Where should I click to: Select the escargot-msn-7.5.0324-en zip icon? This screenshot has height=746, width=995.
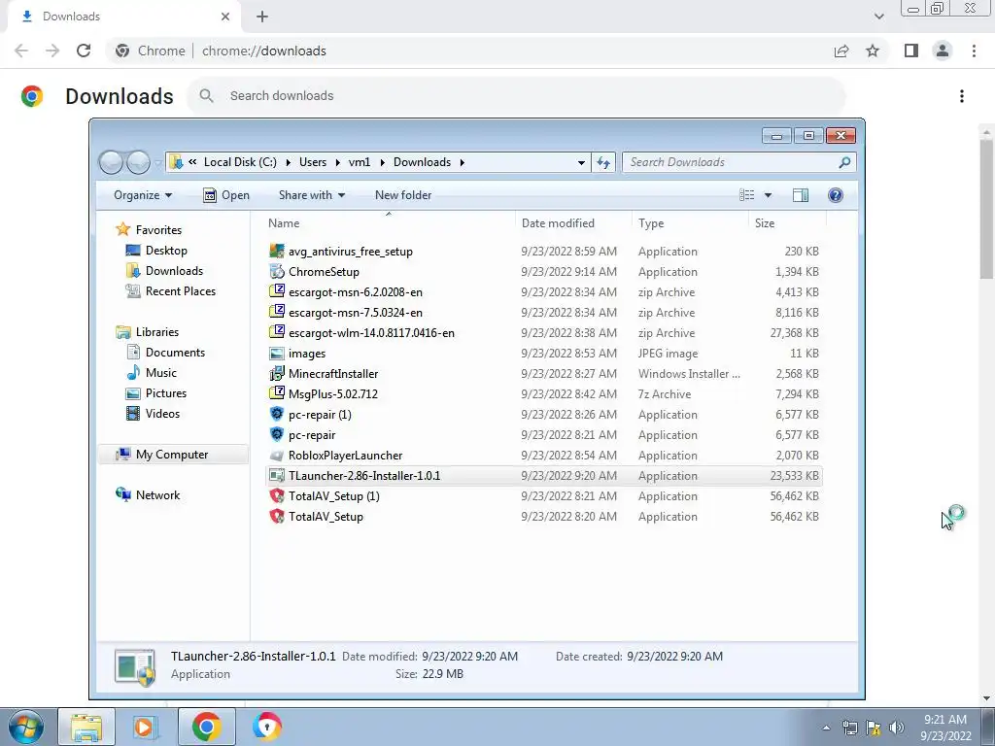(x=277, y=312)
